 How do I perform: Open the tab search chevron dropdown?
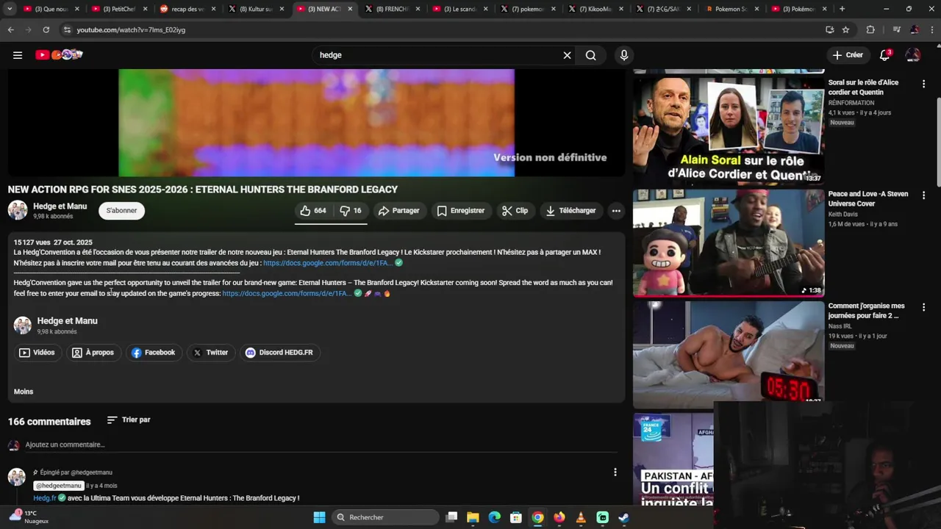(9, 9)
